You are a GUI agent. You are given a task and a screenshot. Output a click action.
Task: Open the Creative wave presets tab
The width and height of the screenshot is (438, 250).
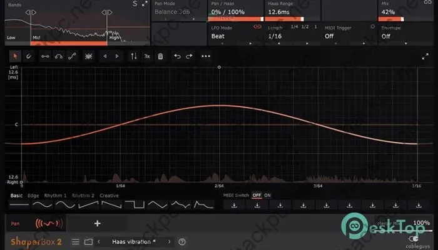(x=109, y=196)
